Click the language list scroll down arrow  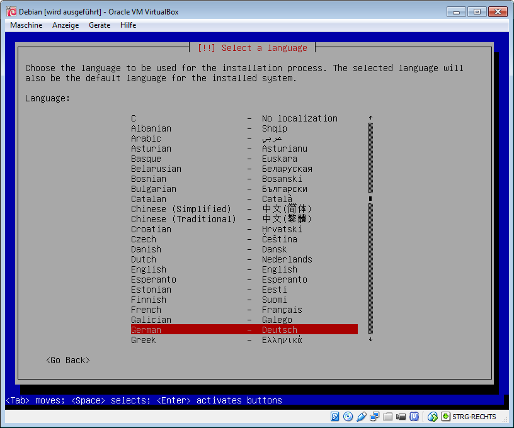pyautogui.click(x=370, y=340)
